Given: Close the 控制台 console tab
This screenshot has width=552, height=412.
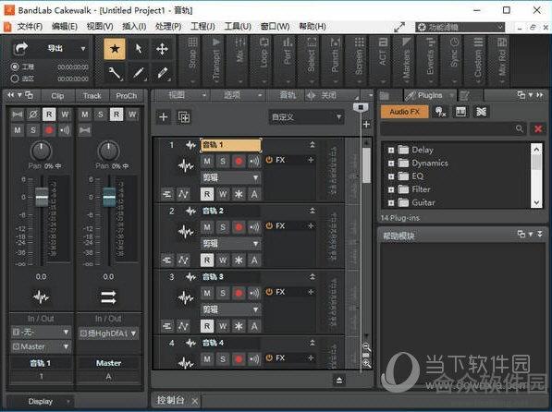Looking at the screenshot, I should [x=195, y=401].
